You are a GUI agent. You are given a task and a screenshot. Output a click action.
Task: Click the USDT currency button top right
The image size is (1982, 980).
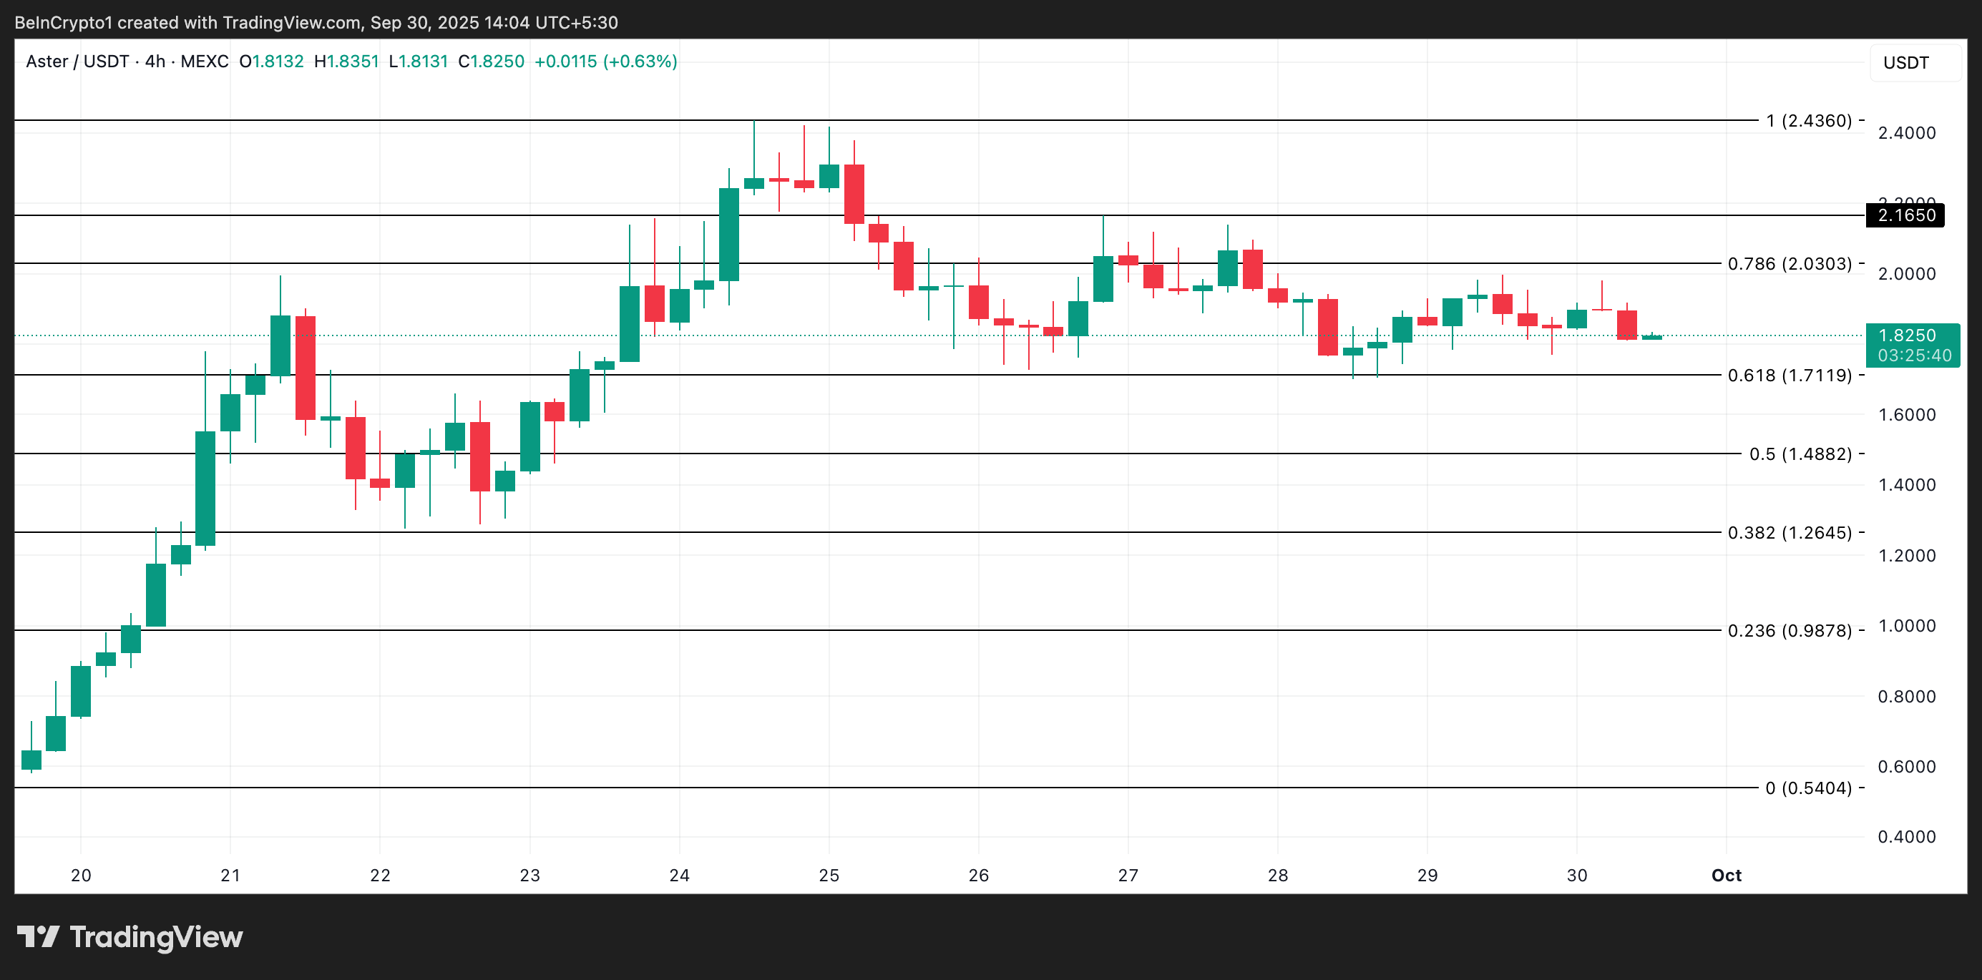click(1906, 63)
